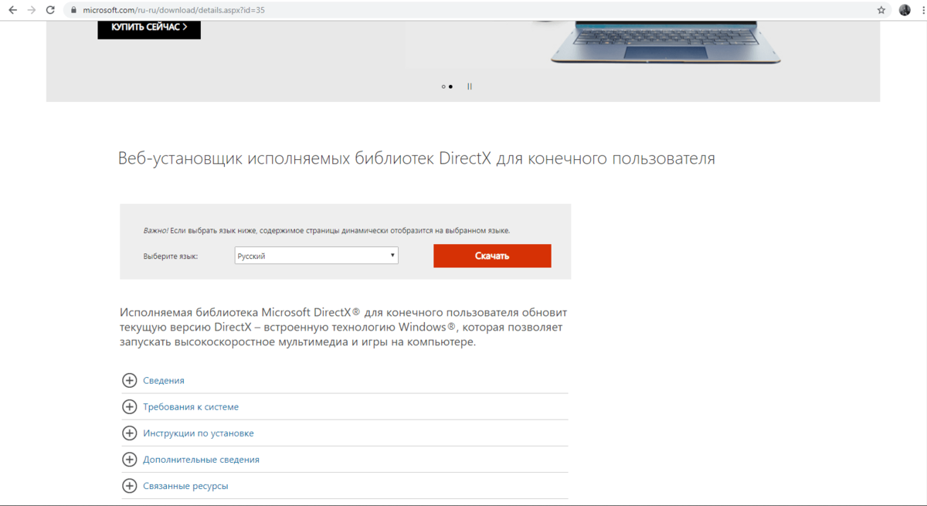The image size is (927, 506).
Task: Click the Скачать download button
Action: coord(492,255)
